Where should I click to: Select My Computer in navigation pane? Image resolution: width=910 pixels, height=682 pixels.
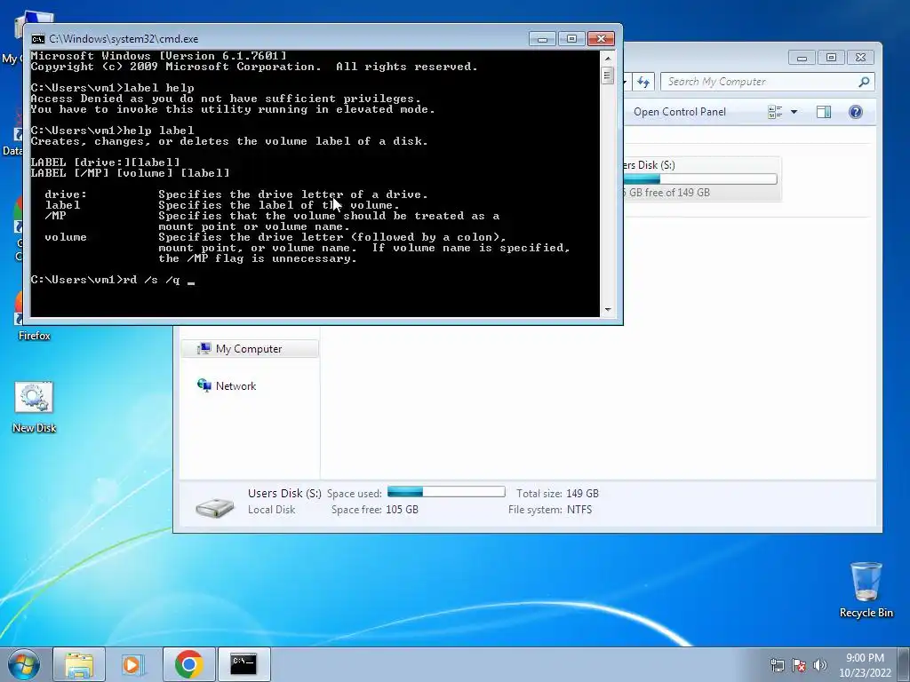pyautogui.click(x=250, y=348)
